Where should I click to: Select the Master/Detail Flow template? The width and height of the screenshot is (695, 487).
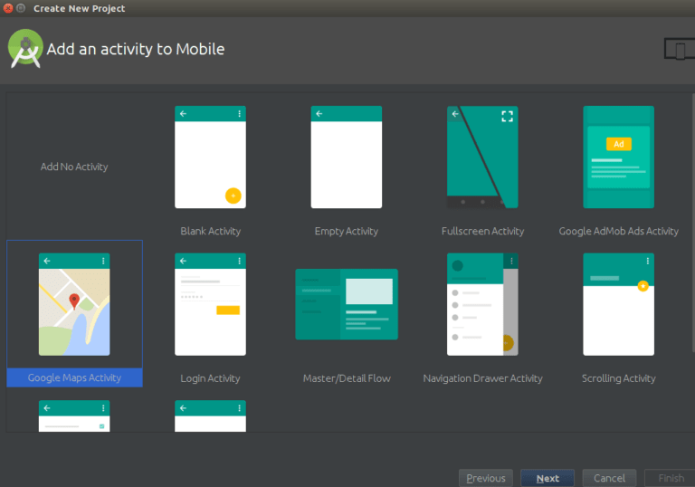347,304
